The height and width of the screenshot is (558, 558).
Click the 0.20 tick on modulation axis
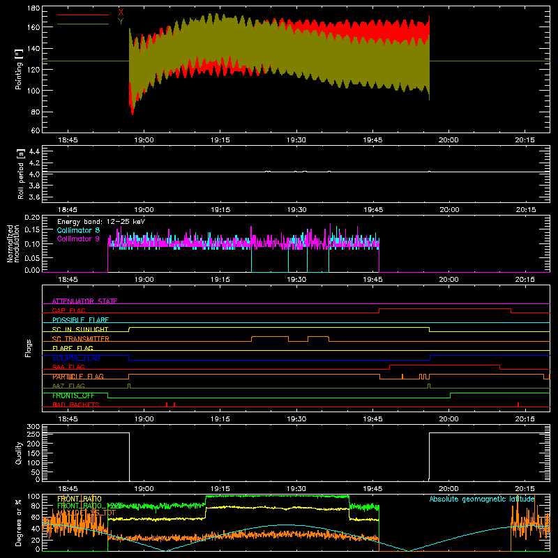tap(32, 217)
